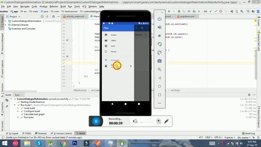Rotate emulator left icon
Screen dimensions: 261x147
(159, 44)
